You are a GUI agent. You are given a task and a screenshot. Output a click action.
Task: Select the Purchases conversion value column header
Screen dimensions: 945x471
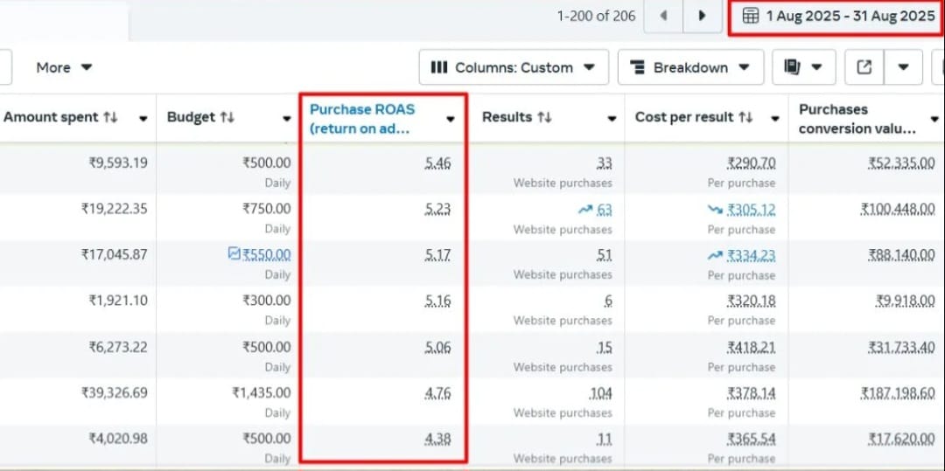857,118
